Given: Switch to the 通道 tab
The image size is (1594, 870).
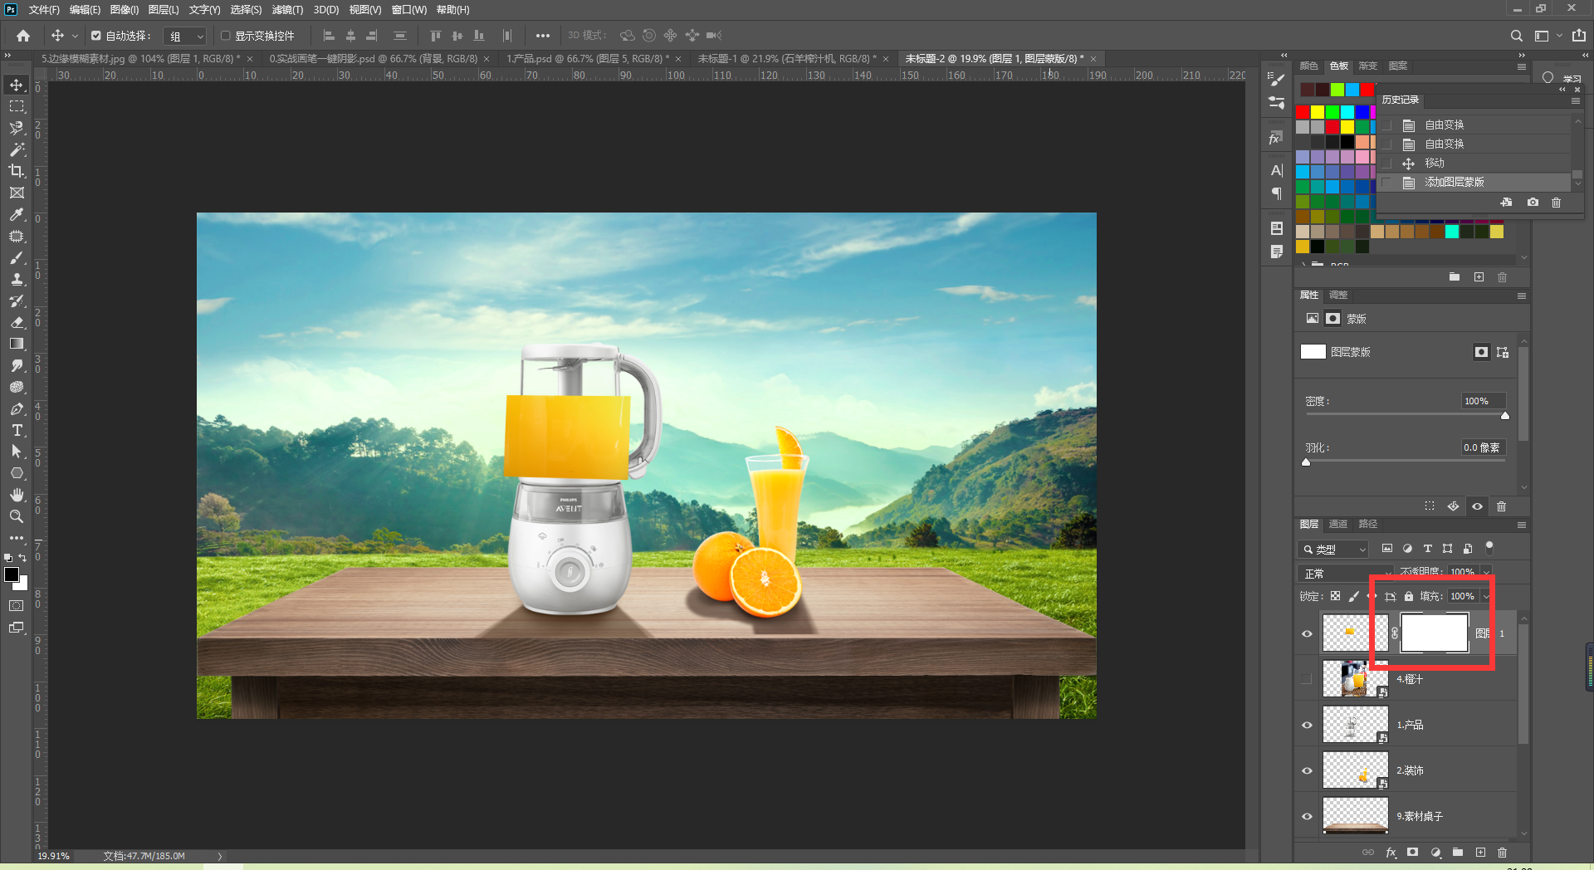Looking at the screenshot, I should (x=1337, y=524).
